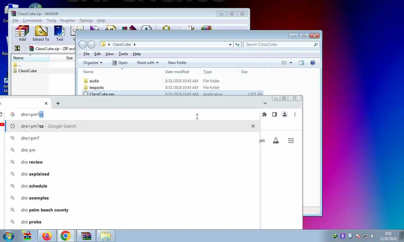Close the current Chrome tab
Screen dimensions: 404x242
[x=46, y=103]
